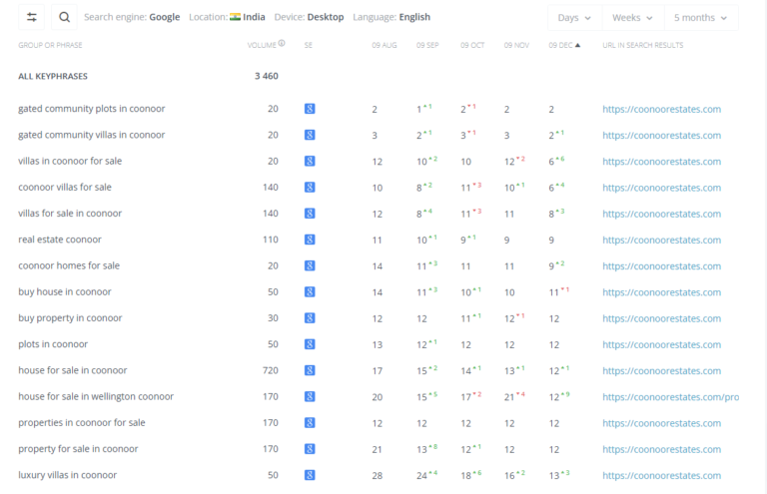767x494 pixels.
Task: Expand the Weeks dropdown
Action: point(632,18)
